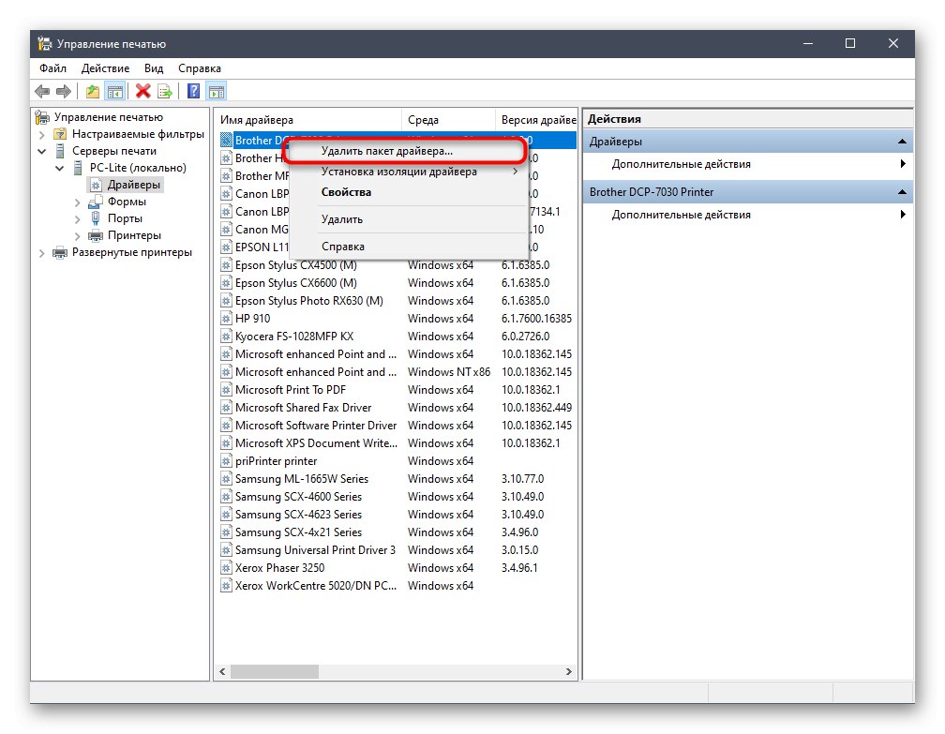Select Samsung Universal Print Driver 3 row
This screenshot has height=734, width=945.
396,549
